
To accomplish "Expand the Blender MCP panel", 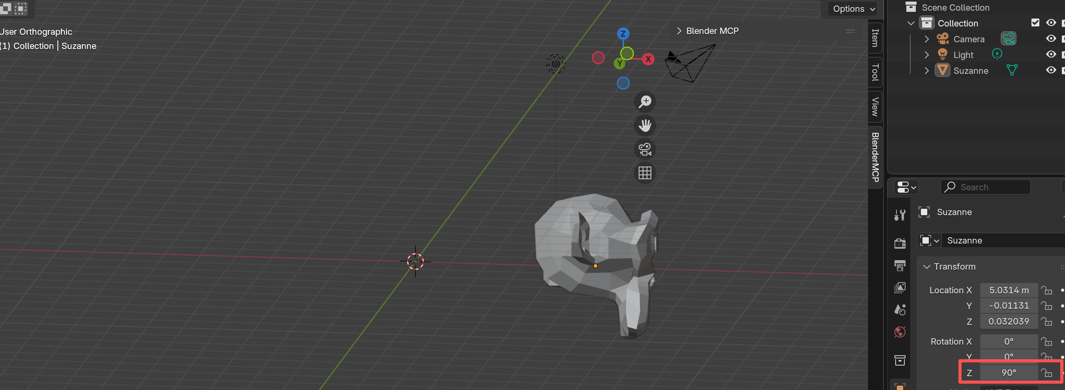I will 679,31.
